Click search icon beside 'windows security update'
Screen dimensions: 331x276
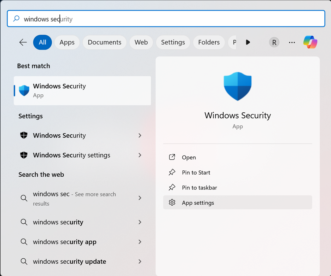click(24, 262)
